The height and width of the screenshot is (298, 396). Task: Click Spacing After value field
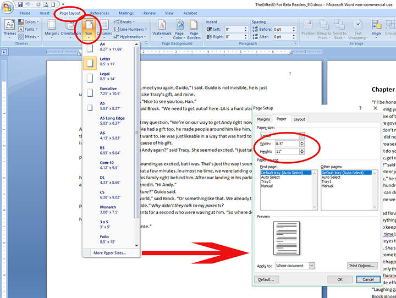[x=282, y=37]
